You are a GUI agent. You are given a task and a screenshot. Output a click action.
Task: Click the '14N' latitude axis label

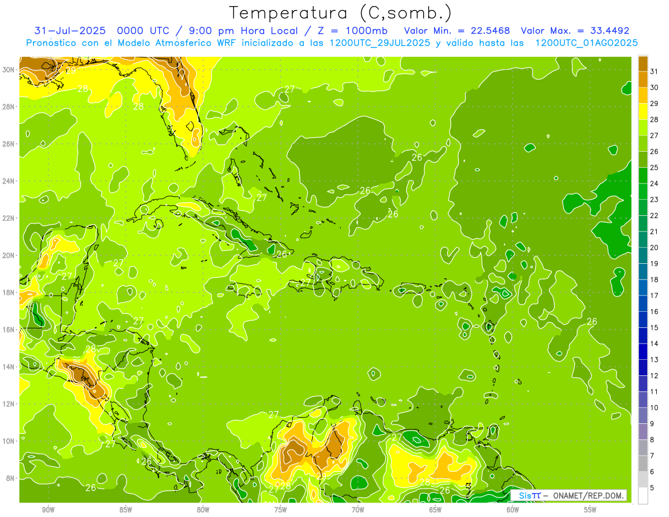coord(9,366)
